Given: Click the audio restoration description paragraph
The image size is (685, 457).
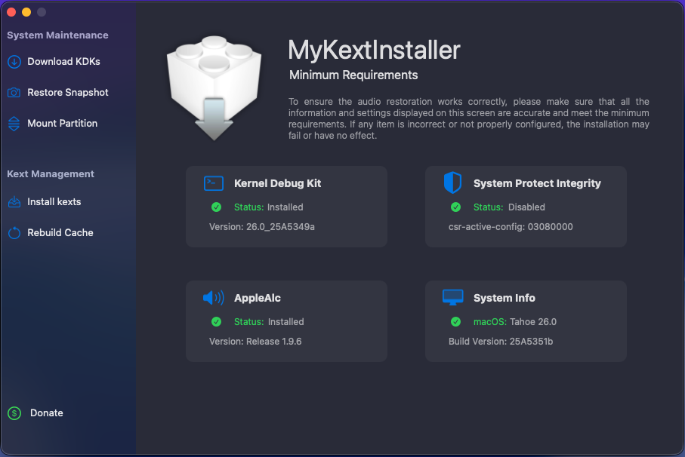Looking at the screenshot, I should 468,118.
